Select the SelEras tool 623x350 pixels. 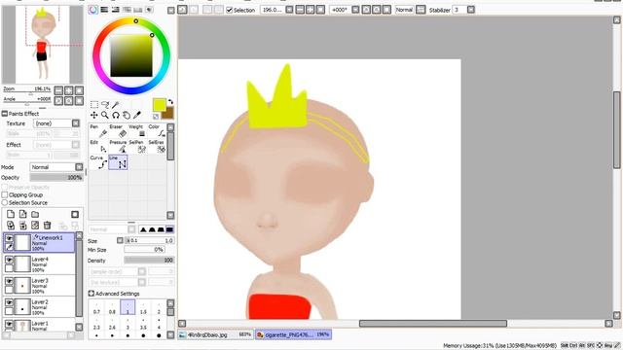(157, 147)
